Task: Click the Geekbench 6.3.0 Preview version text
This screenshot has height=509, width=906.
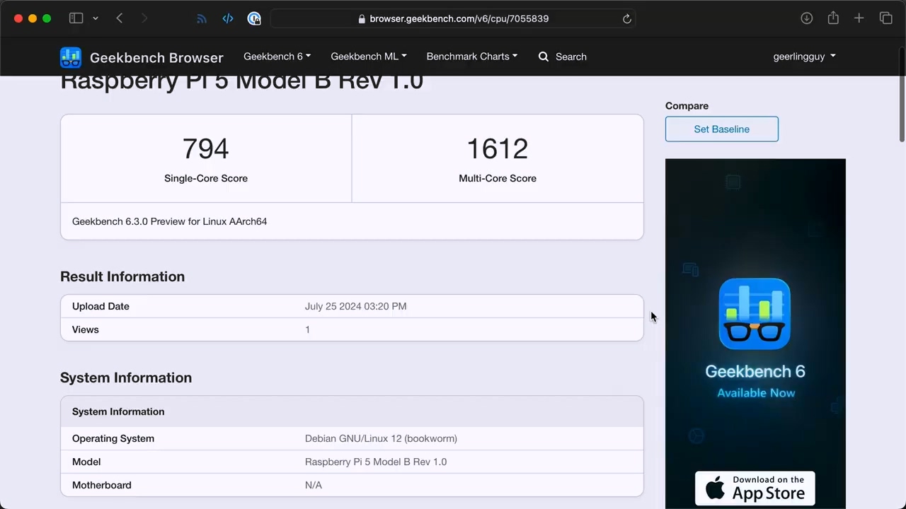Action: click(x=169, y=221)
